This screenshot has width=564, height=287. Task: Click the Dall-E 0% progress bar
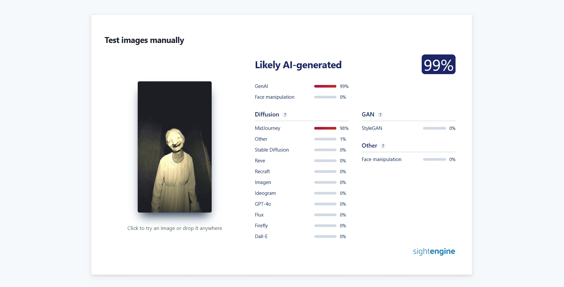coord(325,236)
